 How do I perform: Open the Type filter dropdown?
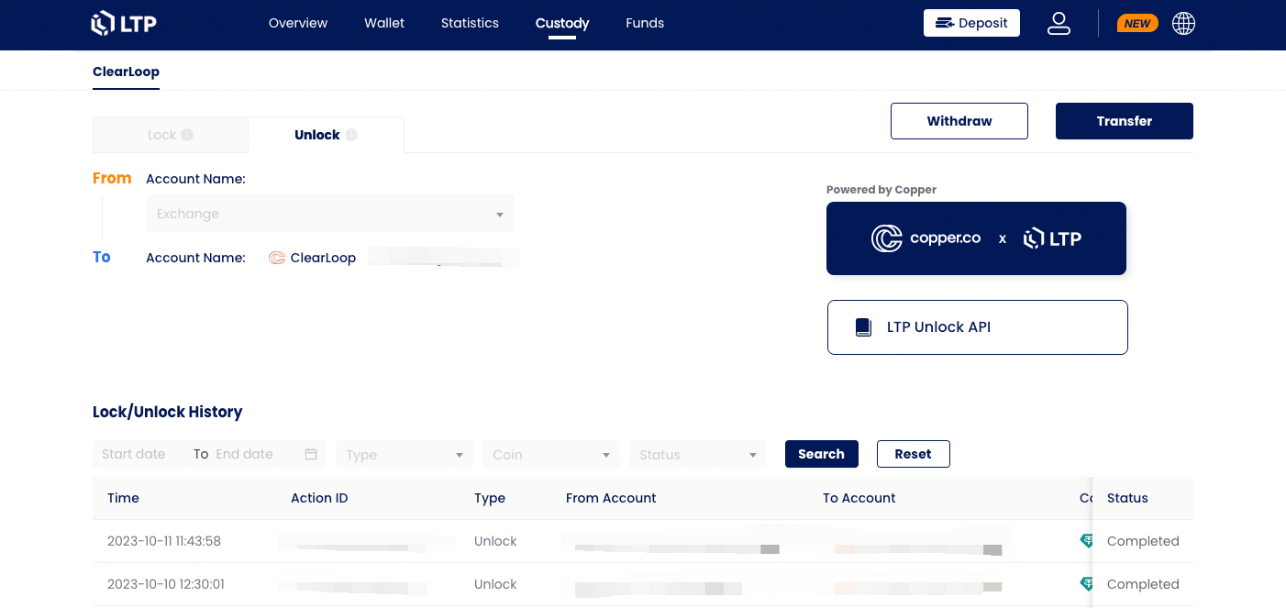(405, 454)
